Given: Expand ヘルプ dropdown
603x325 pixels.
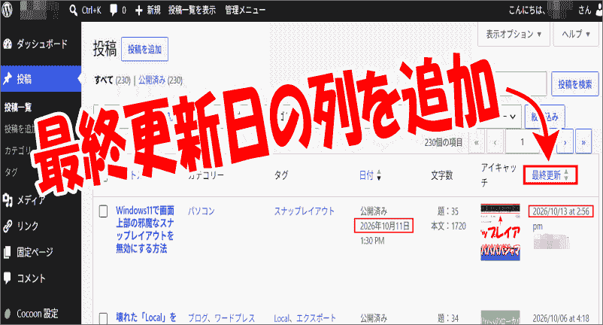Looking at the screenshot, I should 576,35.
